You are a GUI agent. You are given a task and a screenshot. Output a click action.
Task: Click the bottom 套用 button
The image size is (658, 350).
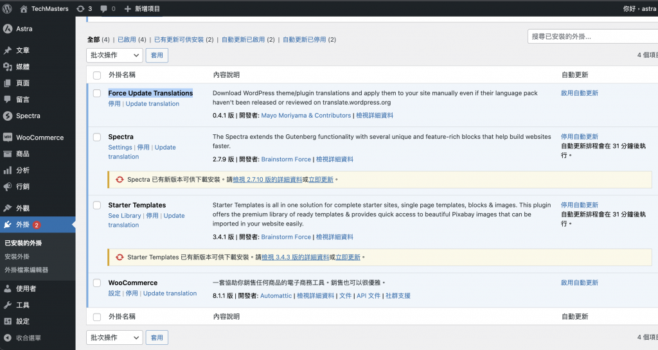(x=157, y=337)
